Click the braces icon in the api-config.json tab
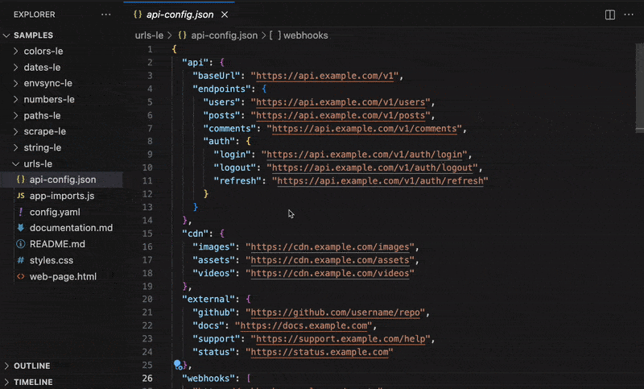The height and width of the screenshot is (389, 644). [x=138, y=14]
